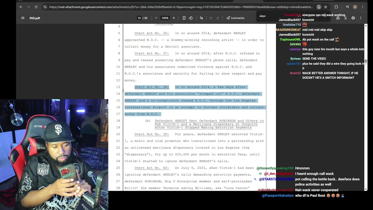The width and height of the screenshot is (373, 210).
Task: Bookmark this page with the star icon
Action: tap(326, 7)
